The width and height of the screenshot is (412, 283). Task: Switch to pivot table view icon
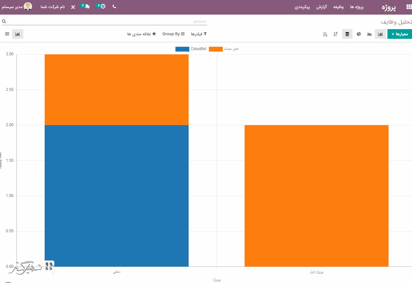pos(7,34)
